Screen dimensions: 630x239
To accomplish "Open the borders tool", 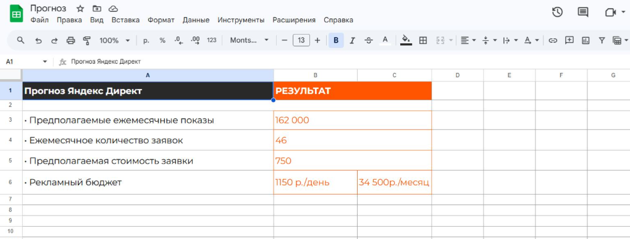I will pos(422,40).
